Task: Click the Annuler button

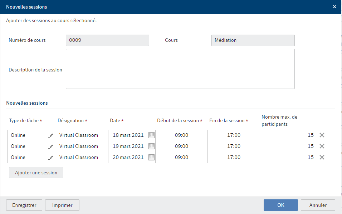Action: (318, 205)
